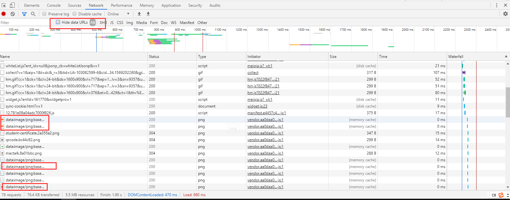Screen dimensions: 510x200
Task: Select the sync-cookie.html?v=1 request
Action: tap(24, 106)
